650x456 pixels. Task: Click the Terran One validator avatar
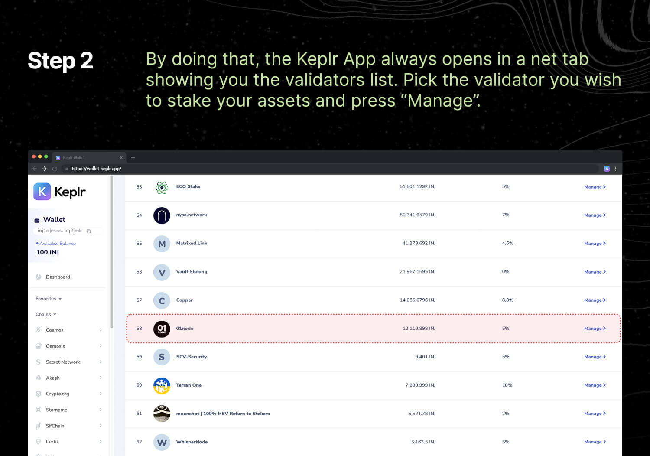pos(162,385)
